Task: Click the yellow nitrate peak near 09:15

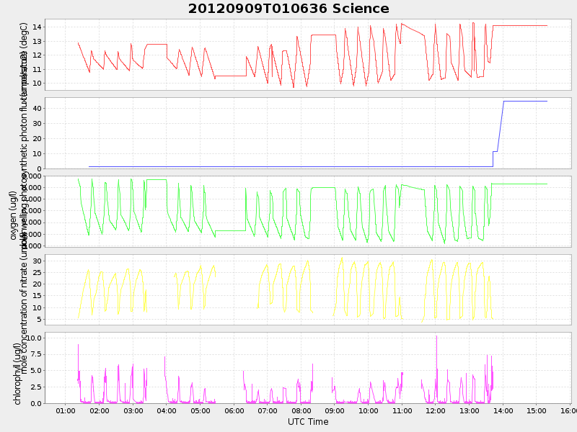Action: [x=342, y=258]
